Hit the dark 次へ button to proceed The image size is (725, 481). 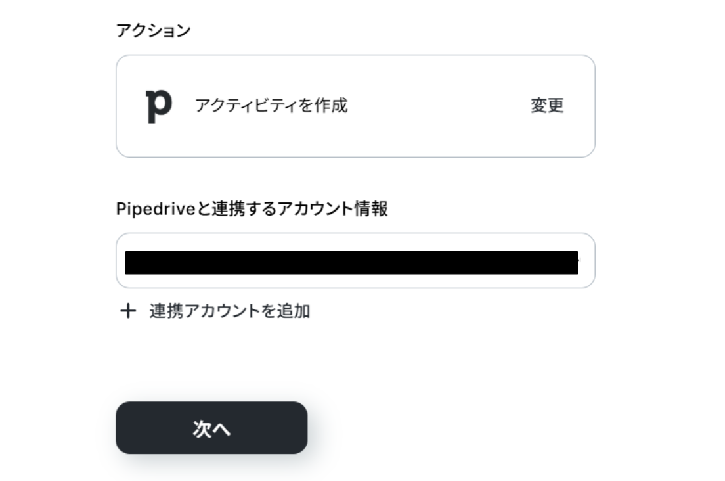coord(211,428)
